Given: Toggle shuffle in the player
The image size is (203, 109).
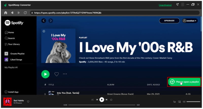Looking at the screenshot, I should 92,100.
